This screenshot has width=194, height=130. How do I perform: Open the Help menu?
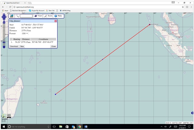point(58,16)
